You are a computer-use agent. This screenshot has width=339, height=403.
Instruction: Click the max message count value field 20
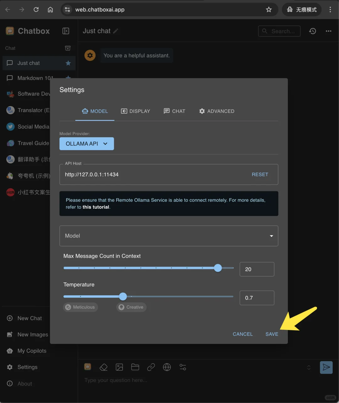tap(257, 269)
